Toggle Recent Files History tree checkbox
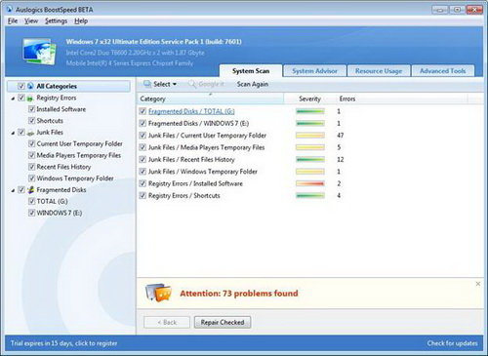Screen dimensions: 488x356 tap(31, 167)
